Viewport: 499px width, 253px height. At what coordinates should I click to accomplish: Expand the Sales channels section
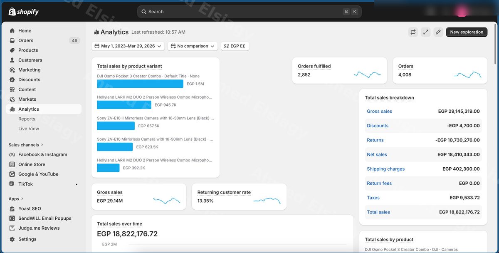[26, 145]
